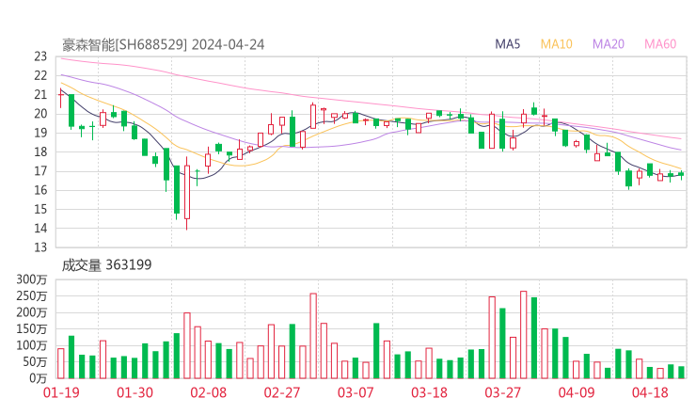The image size is (696, 414).
Task: Click the 02-27 date label
Action: coord(282,392)
